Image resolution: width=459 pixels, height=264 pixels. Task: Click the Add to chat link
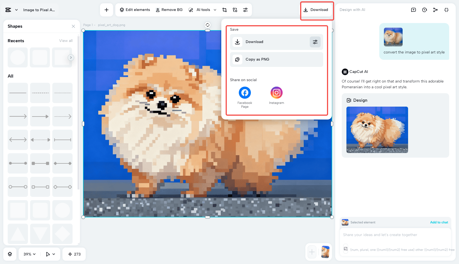(x=439, y=222)
